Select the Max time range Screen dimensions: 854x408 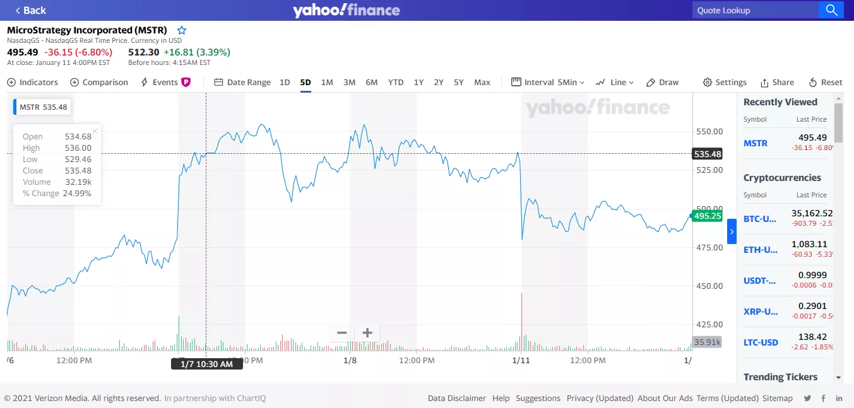[x=482, y=82]
